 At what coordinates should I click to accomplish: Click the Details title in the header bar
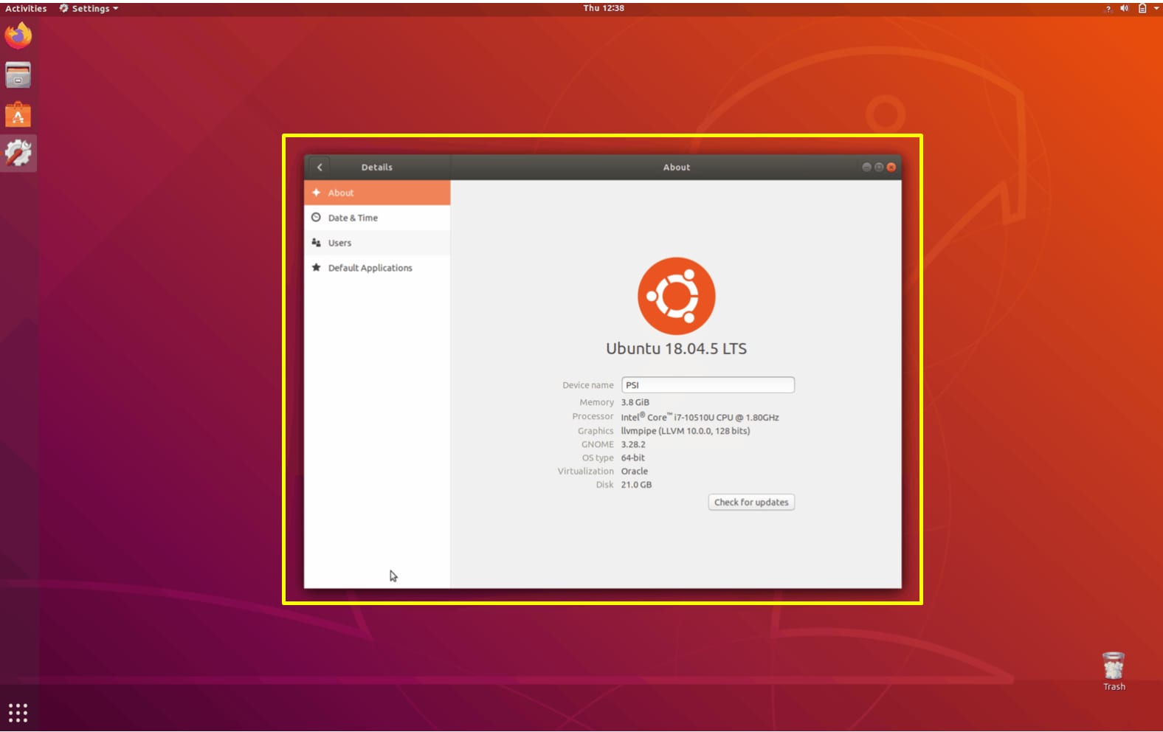(377, 168)
